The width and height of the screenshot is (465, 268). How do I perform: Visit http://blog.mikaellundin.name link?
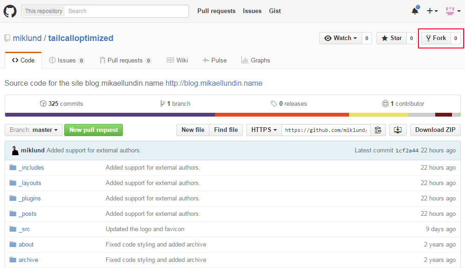(x=214, y=83)
